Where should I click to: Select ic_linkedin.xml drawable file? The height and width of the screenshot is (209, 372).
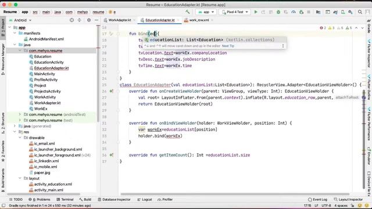point(44,161)
